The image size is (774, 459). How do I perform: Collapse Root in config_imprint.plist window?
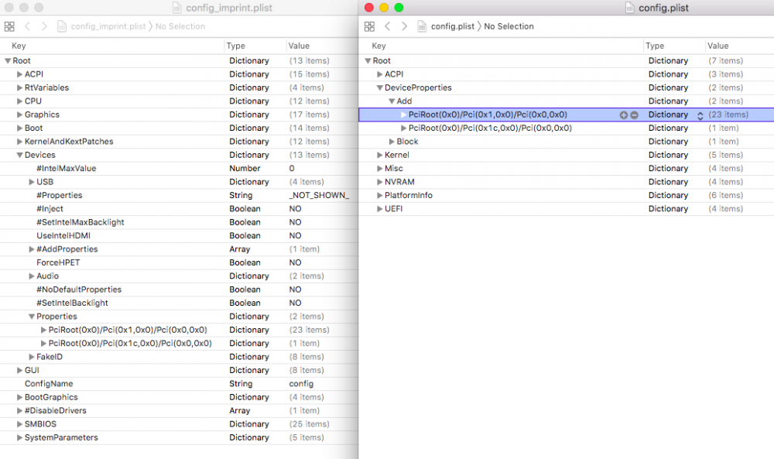tap(8, 60)
